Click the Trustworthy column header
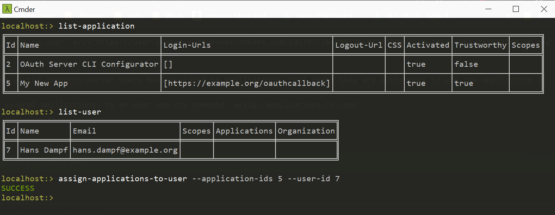Viewport: 555px width, 215px height. (480, 45)
